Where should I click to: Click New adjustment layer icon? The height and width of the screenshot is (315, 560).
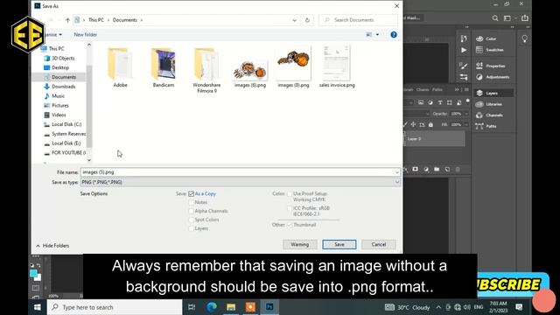(x=426, y=169)
